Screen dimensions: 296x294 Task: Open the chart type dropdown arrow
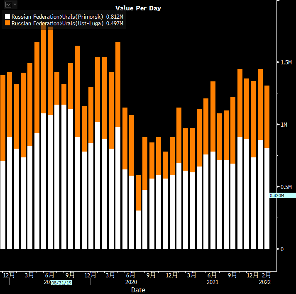[x=15, y=5]
